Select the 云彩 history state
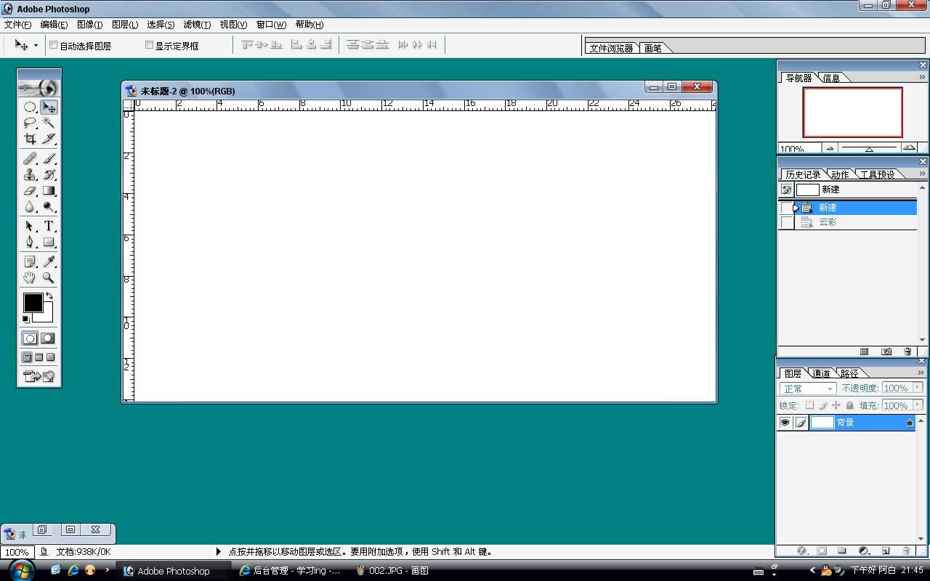 pyautogui.click(x=828, y=222)
